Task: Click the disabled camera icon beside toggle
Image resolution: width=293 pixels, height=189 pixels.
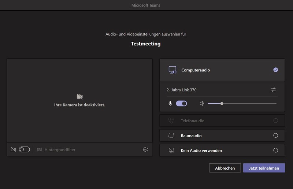Action: pos(13,149)
